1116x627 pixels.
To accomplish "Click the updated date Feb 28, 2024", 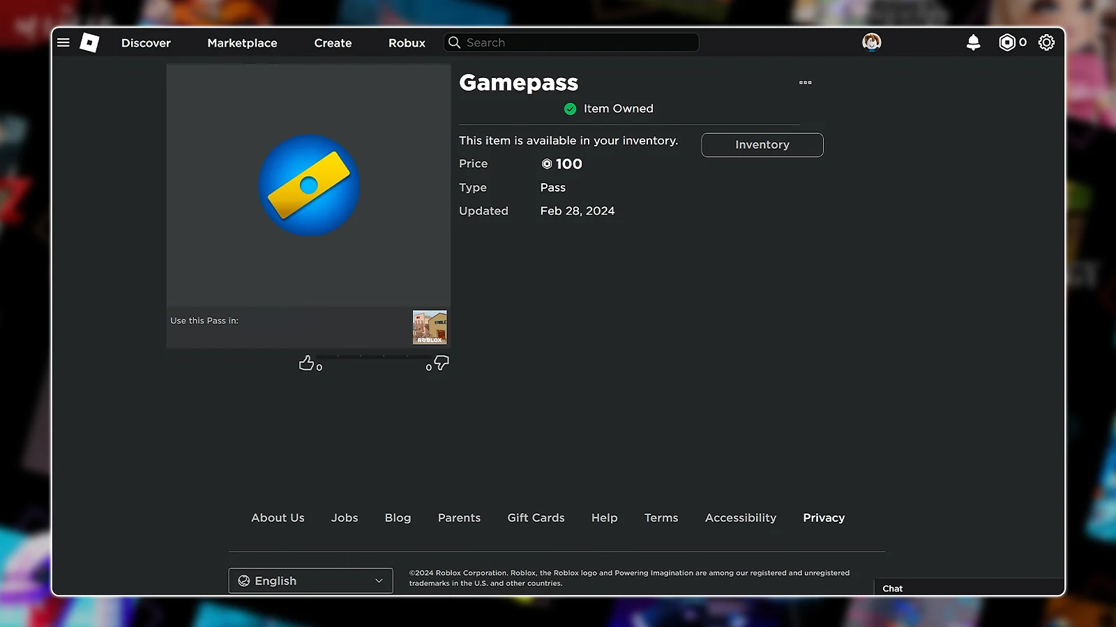I will [x=578, y=211].
